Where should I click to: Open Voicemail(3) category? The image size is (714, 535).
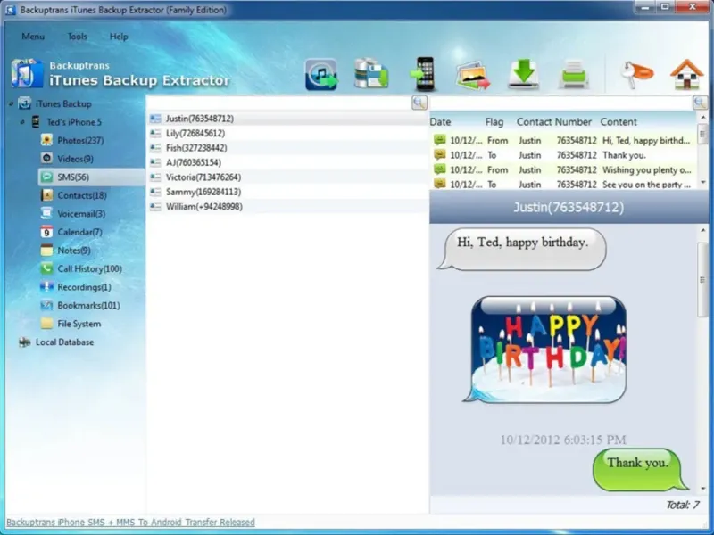click(81, 213)
